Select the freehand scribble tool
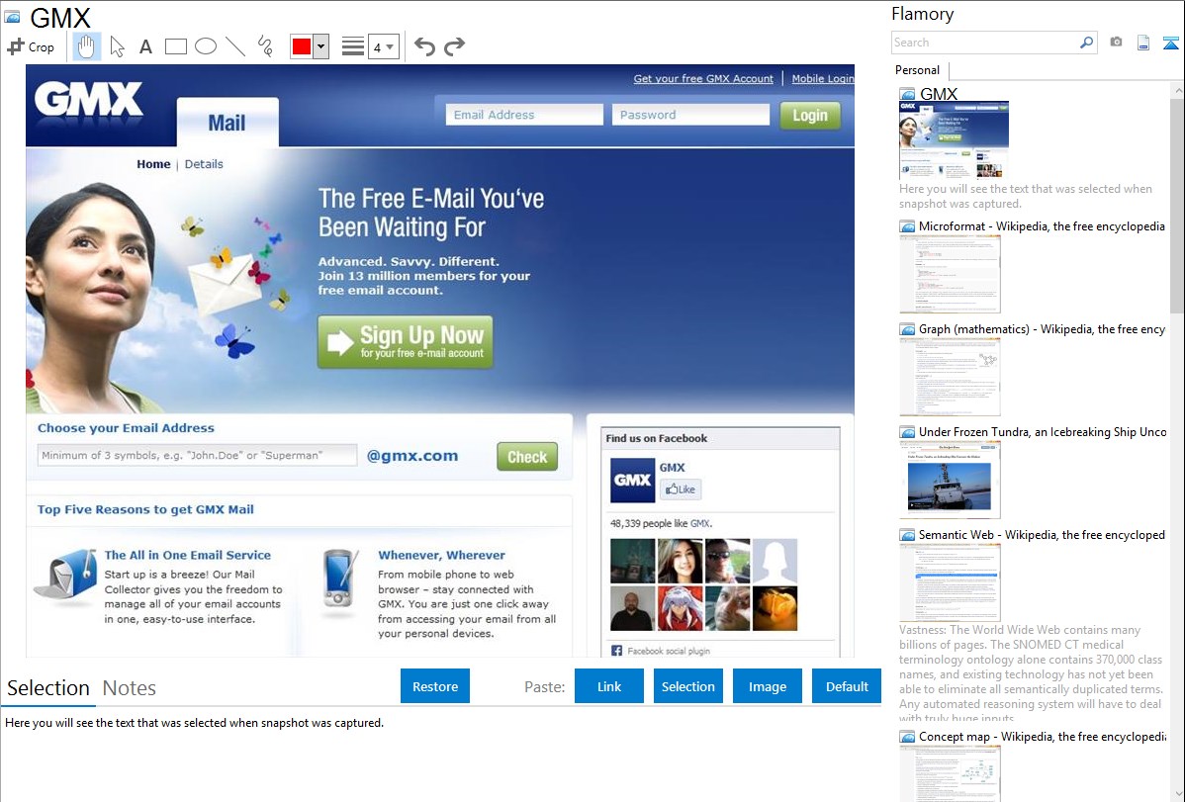 pos(265,46)
